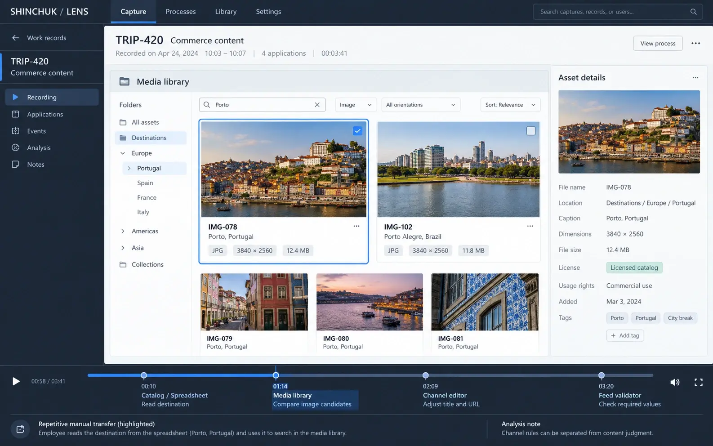Expand the Portugal folder
The height and width of the screenshot is (446, 713).
coord(129,168)
